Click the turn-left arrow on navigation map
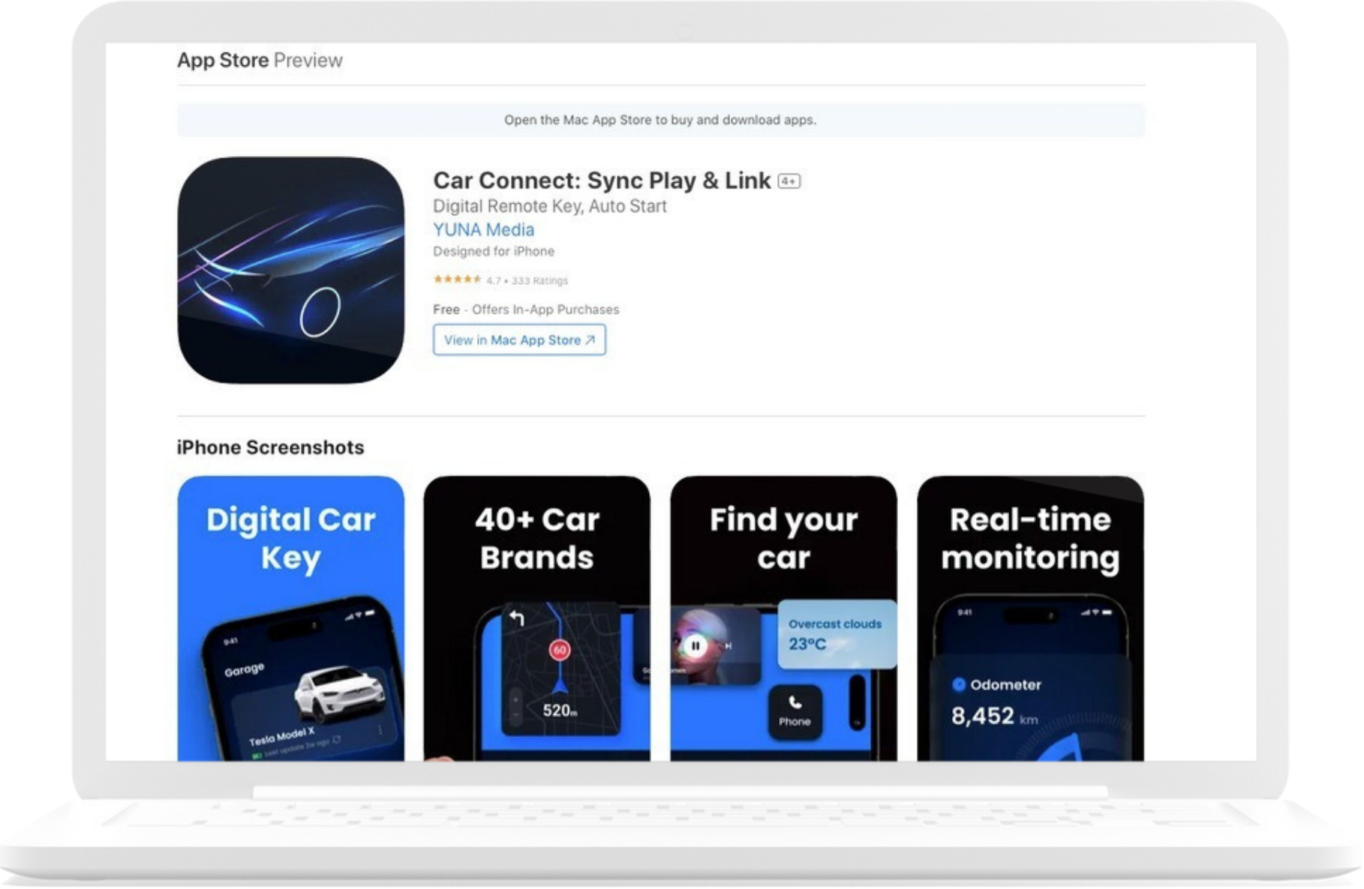The image size is (1364, 889). tap(517, 618)
